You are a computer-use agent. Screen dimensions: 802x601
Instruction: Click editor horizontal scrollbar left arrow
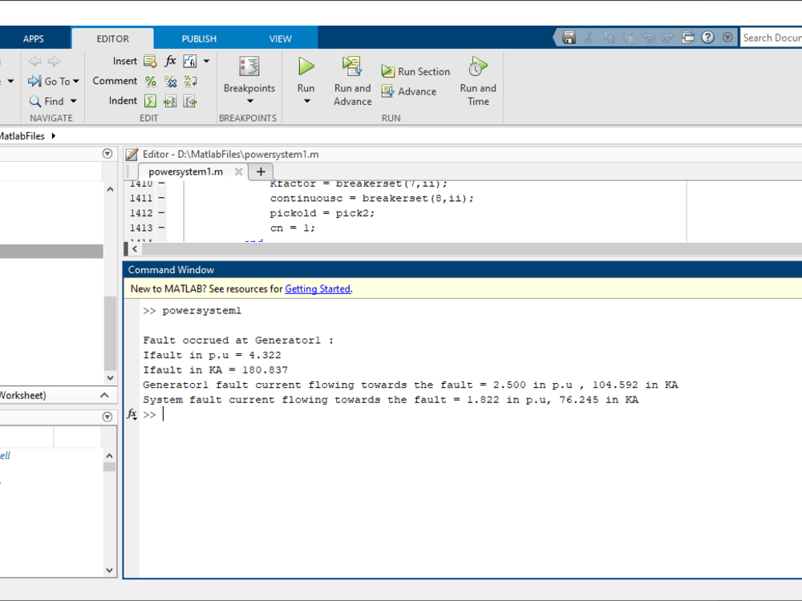coord(135,249)
